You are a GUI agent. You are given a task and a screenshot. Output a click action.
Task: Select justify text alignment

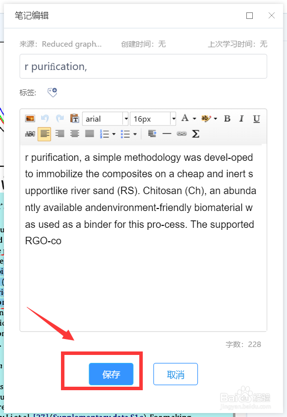coord(90,134)
